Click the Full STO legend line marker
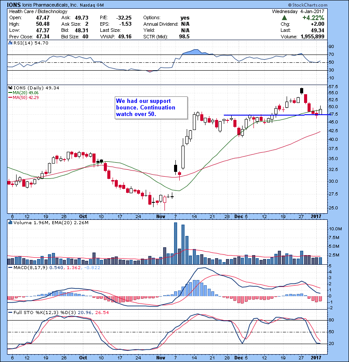The image size is (349, 362). pyautogui.click(x=10, y=313)
